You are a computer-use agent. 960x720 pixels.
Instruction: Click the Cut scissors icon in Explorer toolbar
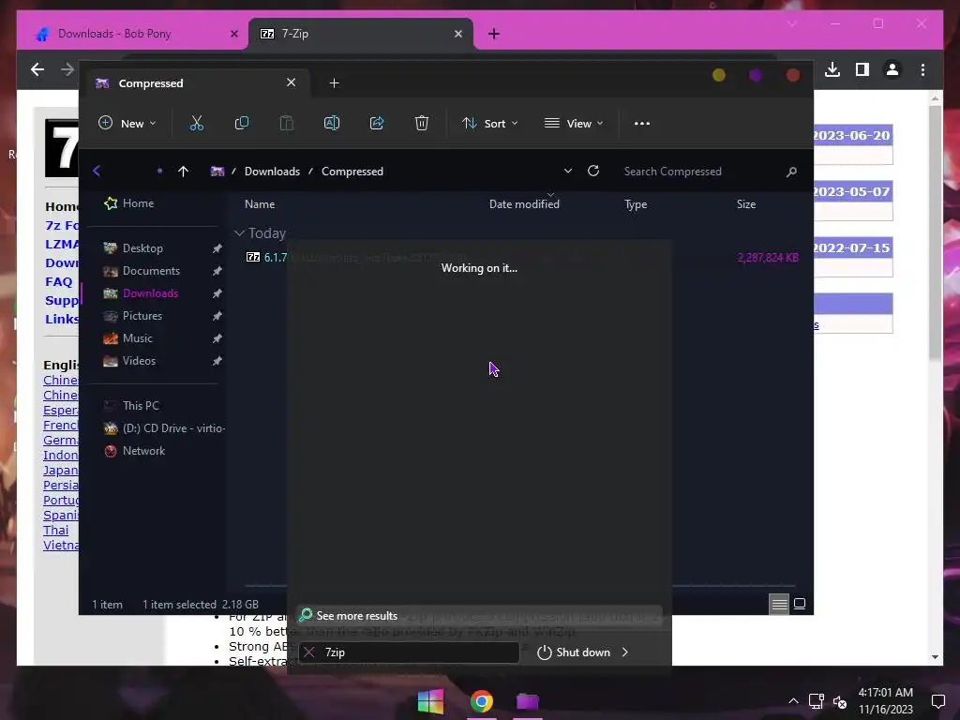pyautogui.click(x=197, y=123)
